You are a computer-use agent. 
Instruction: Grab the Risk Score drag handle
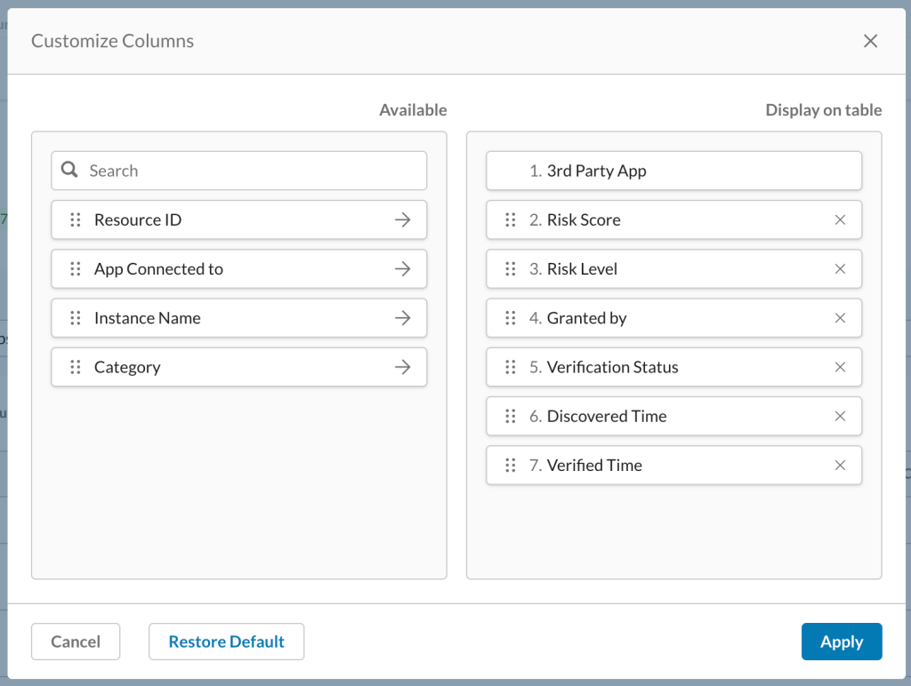510,220
